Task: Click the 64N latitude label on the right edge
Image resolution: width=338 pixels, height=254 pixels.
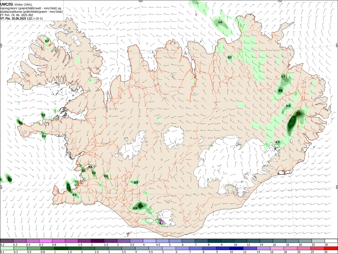Action: (x=337, y=187)
